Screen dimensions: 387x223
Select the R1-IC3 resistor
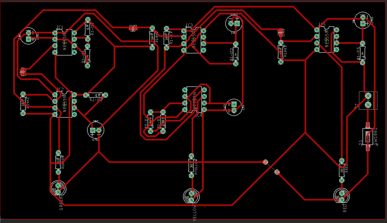pos(236,54)
